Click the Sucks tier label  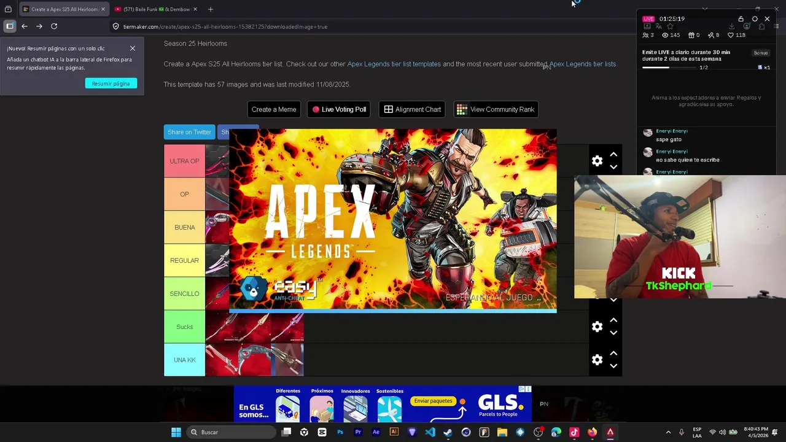pos(184,327)
